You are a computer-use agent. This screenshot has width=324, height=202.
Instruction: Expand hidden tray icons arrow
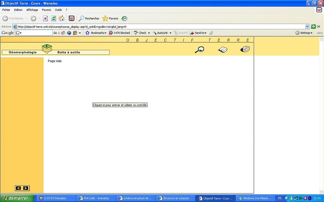[287, 198]
